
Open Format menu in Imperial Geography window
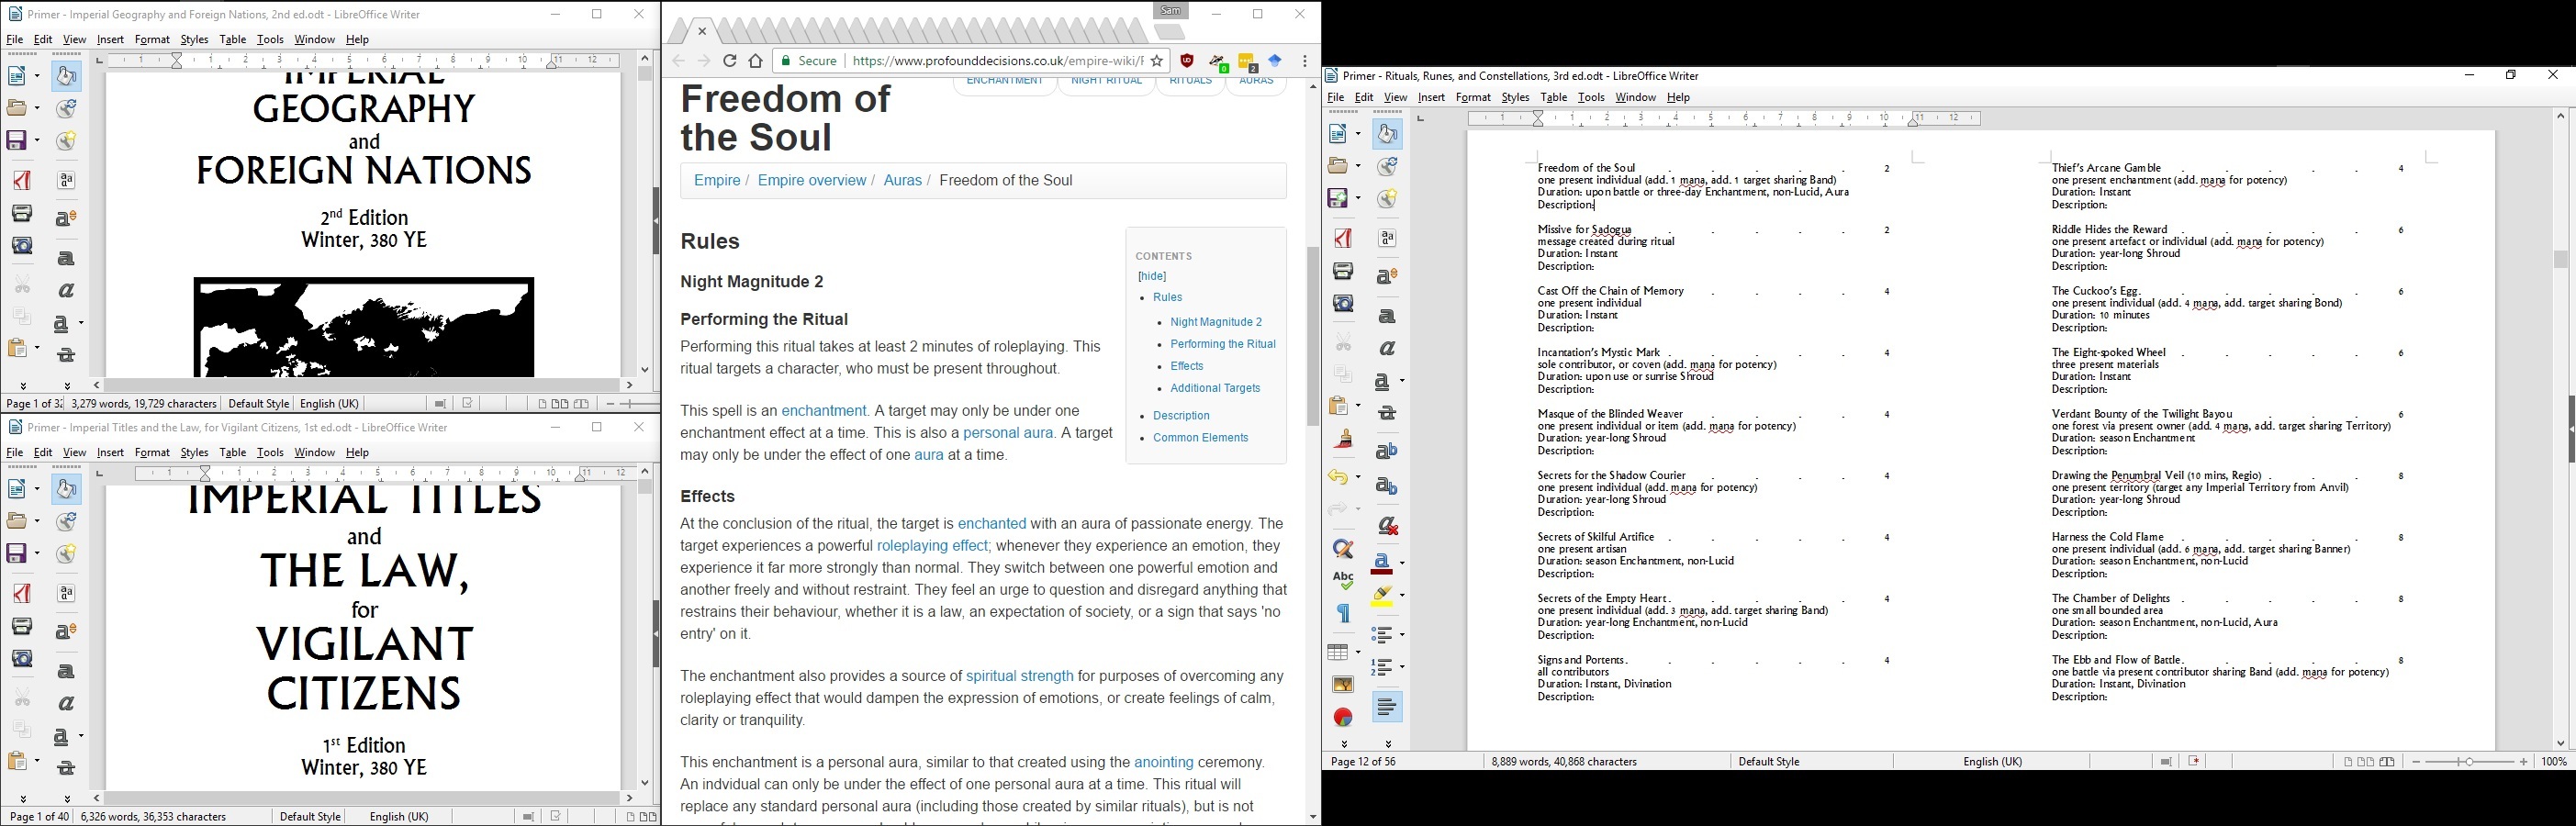click(x=152, y=40)
